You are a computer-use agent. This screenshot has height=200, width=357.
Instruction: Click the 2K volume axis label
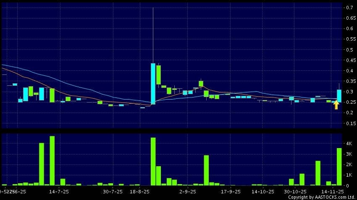(349, 164)
